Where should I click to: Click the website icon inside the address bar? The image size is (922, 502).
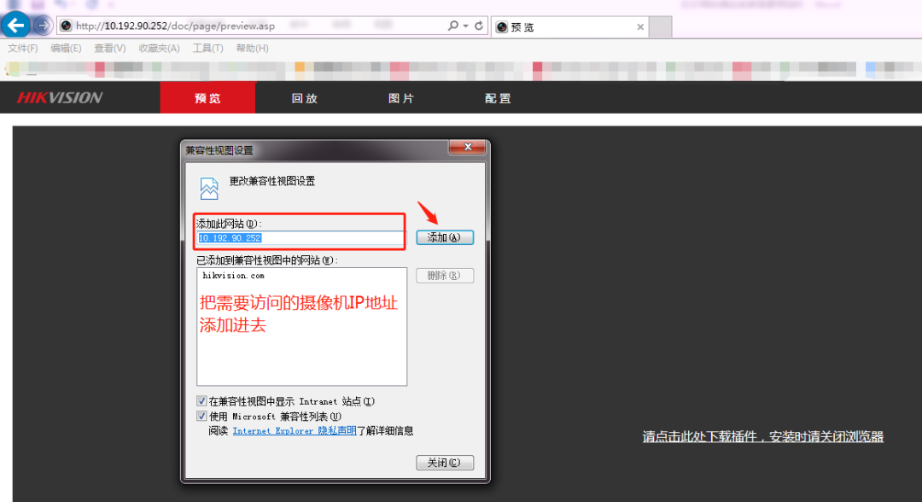click(66, 26)
